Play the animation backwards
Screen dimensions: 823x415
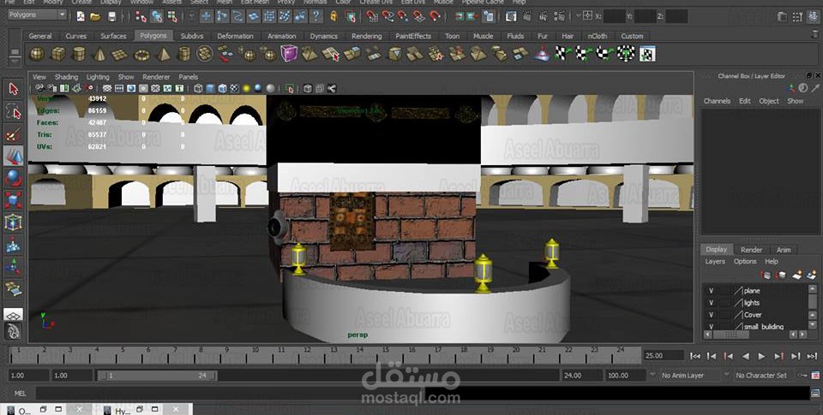(x=745, y=356)
